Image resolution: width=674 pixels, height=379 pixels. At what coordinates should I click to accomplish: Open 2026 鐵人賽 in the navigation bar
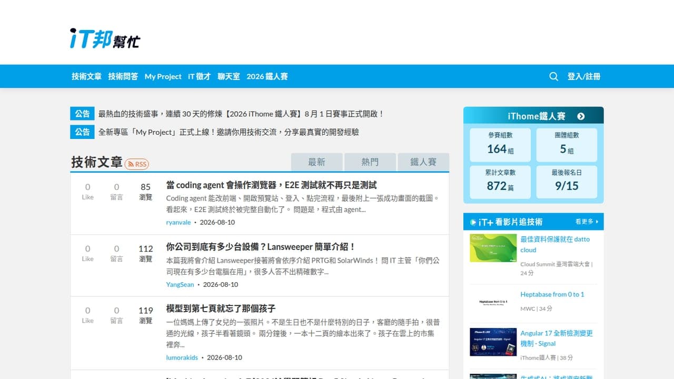point(267,76)
